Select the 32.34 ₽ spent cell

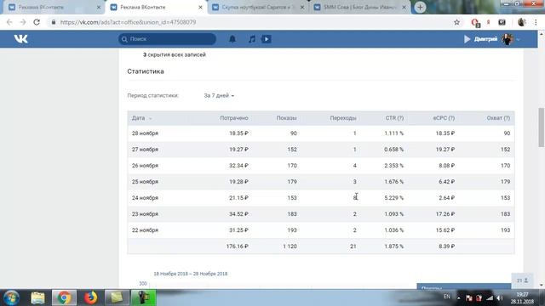pyautogui.click(x=238, y=166)
